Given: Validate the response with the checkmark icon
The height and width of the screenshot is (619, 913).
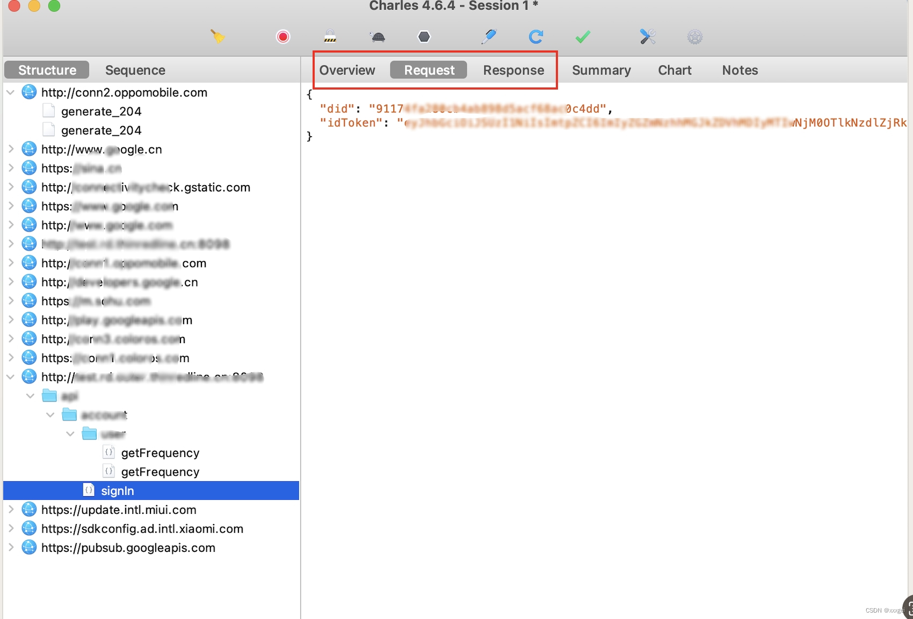Looking at the screenshot, I should click(583, 36).
